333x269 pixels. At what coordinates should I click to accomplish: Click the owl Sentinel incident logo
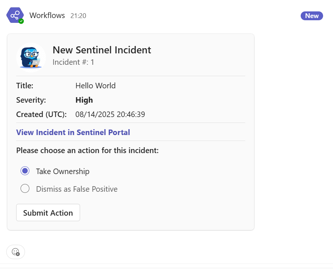pyautogui.click(x=31, y=57)
